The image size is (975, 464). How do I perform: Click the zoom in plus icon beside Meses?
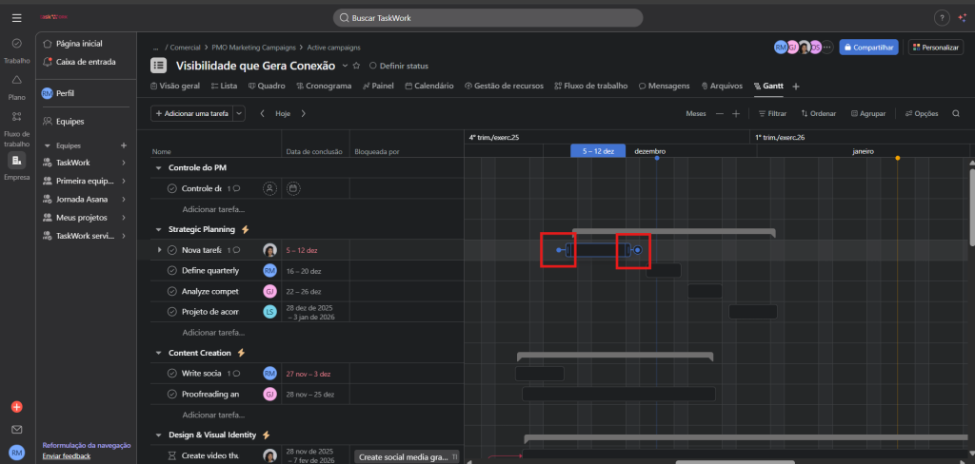pyautogui.click(x=735, y=113)
